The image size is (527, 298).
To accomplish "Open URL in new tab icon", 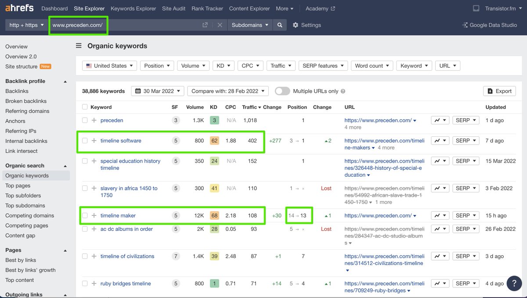I will (x=205, y=25).
